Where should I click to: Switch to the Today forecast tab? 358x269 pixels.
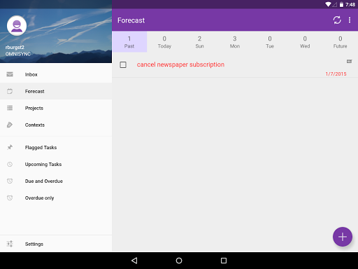(164, 42)
